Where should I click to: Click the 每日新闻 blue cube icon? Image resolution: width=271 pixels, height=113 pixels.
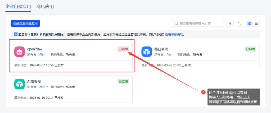(146, 51)
